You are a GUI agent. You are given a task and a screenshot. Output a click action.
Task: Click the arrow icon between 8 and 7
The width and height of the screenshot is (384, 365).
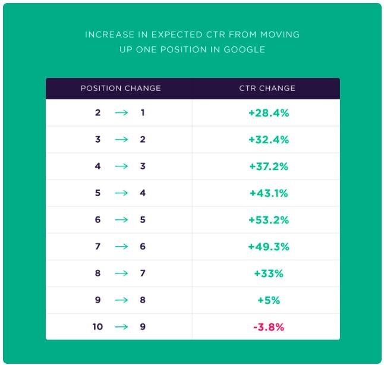[121, 273]
